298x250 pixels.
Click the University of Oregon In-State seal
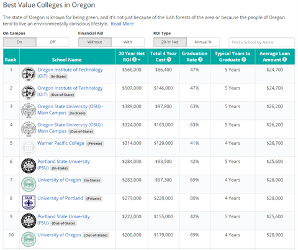click(29, 184)
